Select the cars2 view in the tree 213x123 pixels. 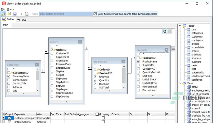pos(194,87)
